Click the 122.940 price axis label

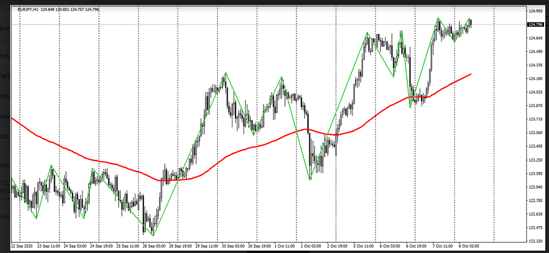536,187
